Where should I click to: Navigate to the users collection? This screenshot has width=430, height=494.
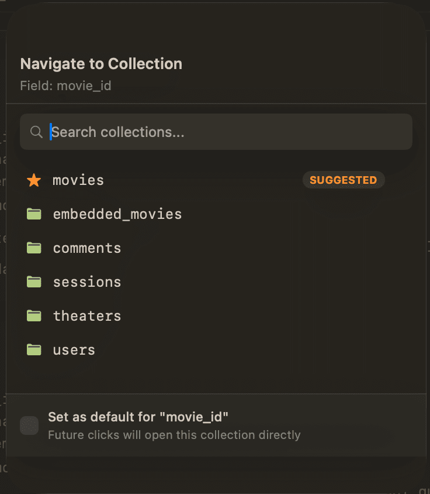[x=74, y=349]
